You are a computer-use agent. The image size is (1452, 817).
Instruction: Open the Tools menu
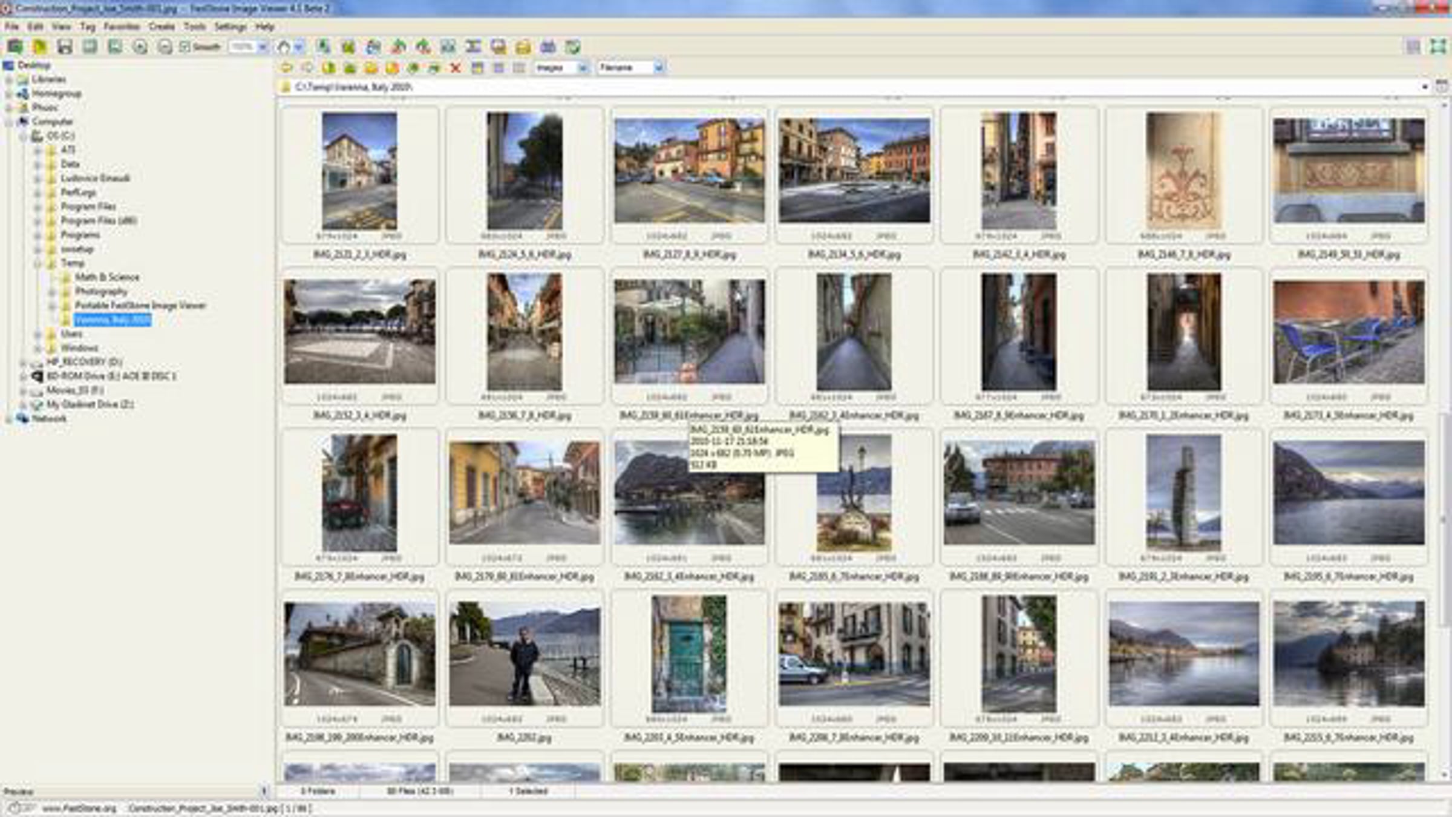pyautogui.click(x=194, y=27)
